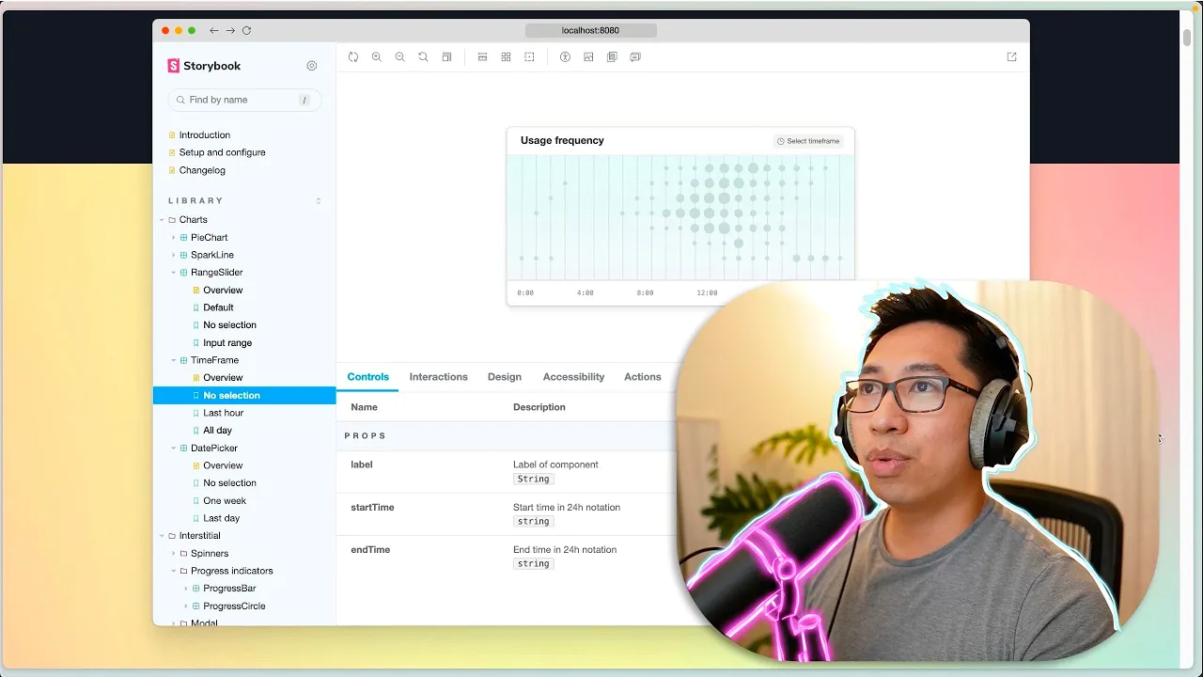The image size is (1203, 677).
Task: Go back in browser
Action: click(x=214, y=31)
